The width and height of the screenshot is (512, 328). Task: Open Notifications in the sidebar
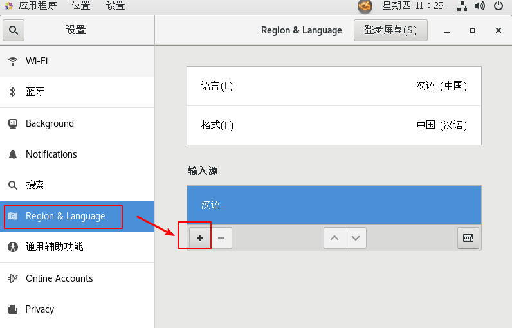[x=77, y=154]
